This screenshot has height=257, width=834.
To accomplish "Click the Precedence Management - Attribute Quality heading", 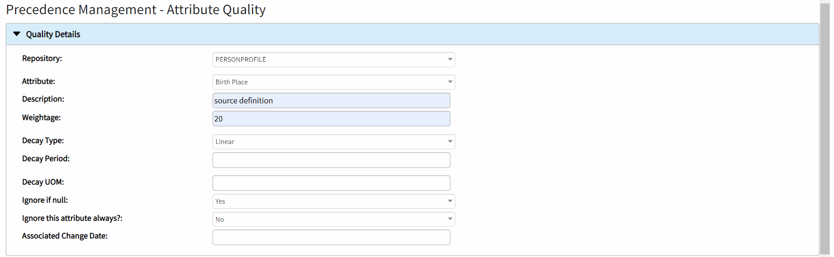I will click(136, 10).
